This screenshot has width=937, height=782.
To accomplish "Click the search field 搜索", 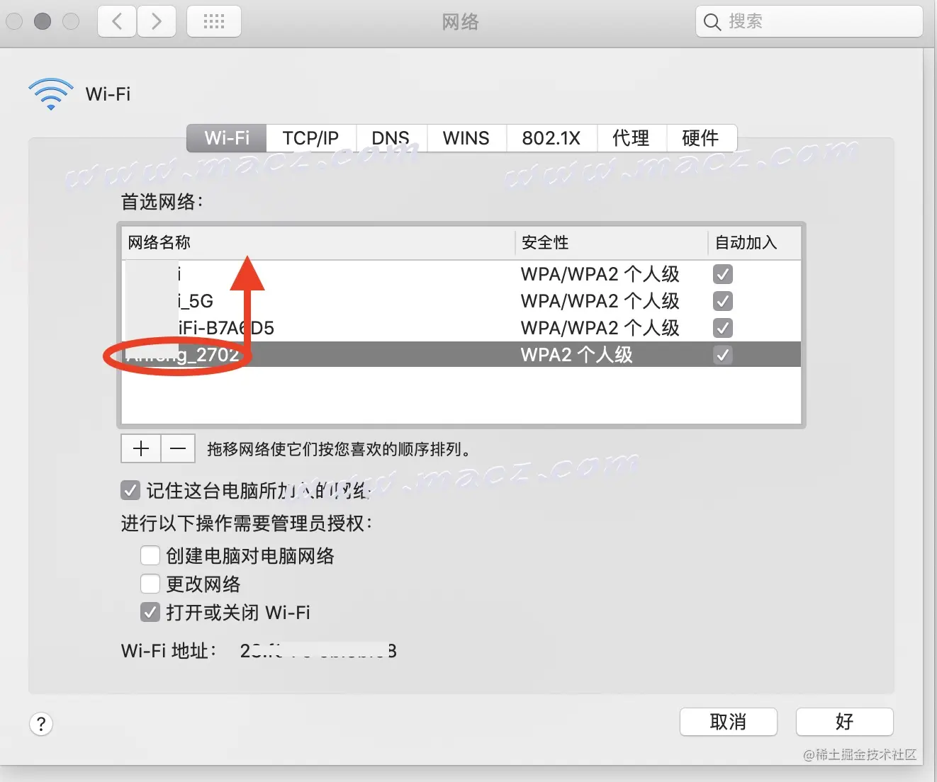I will click(809, 21).
